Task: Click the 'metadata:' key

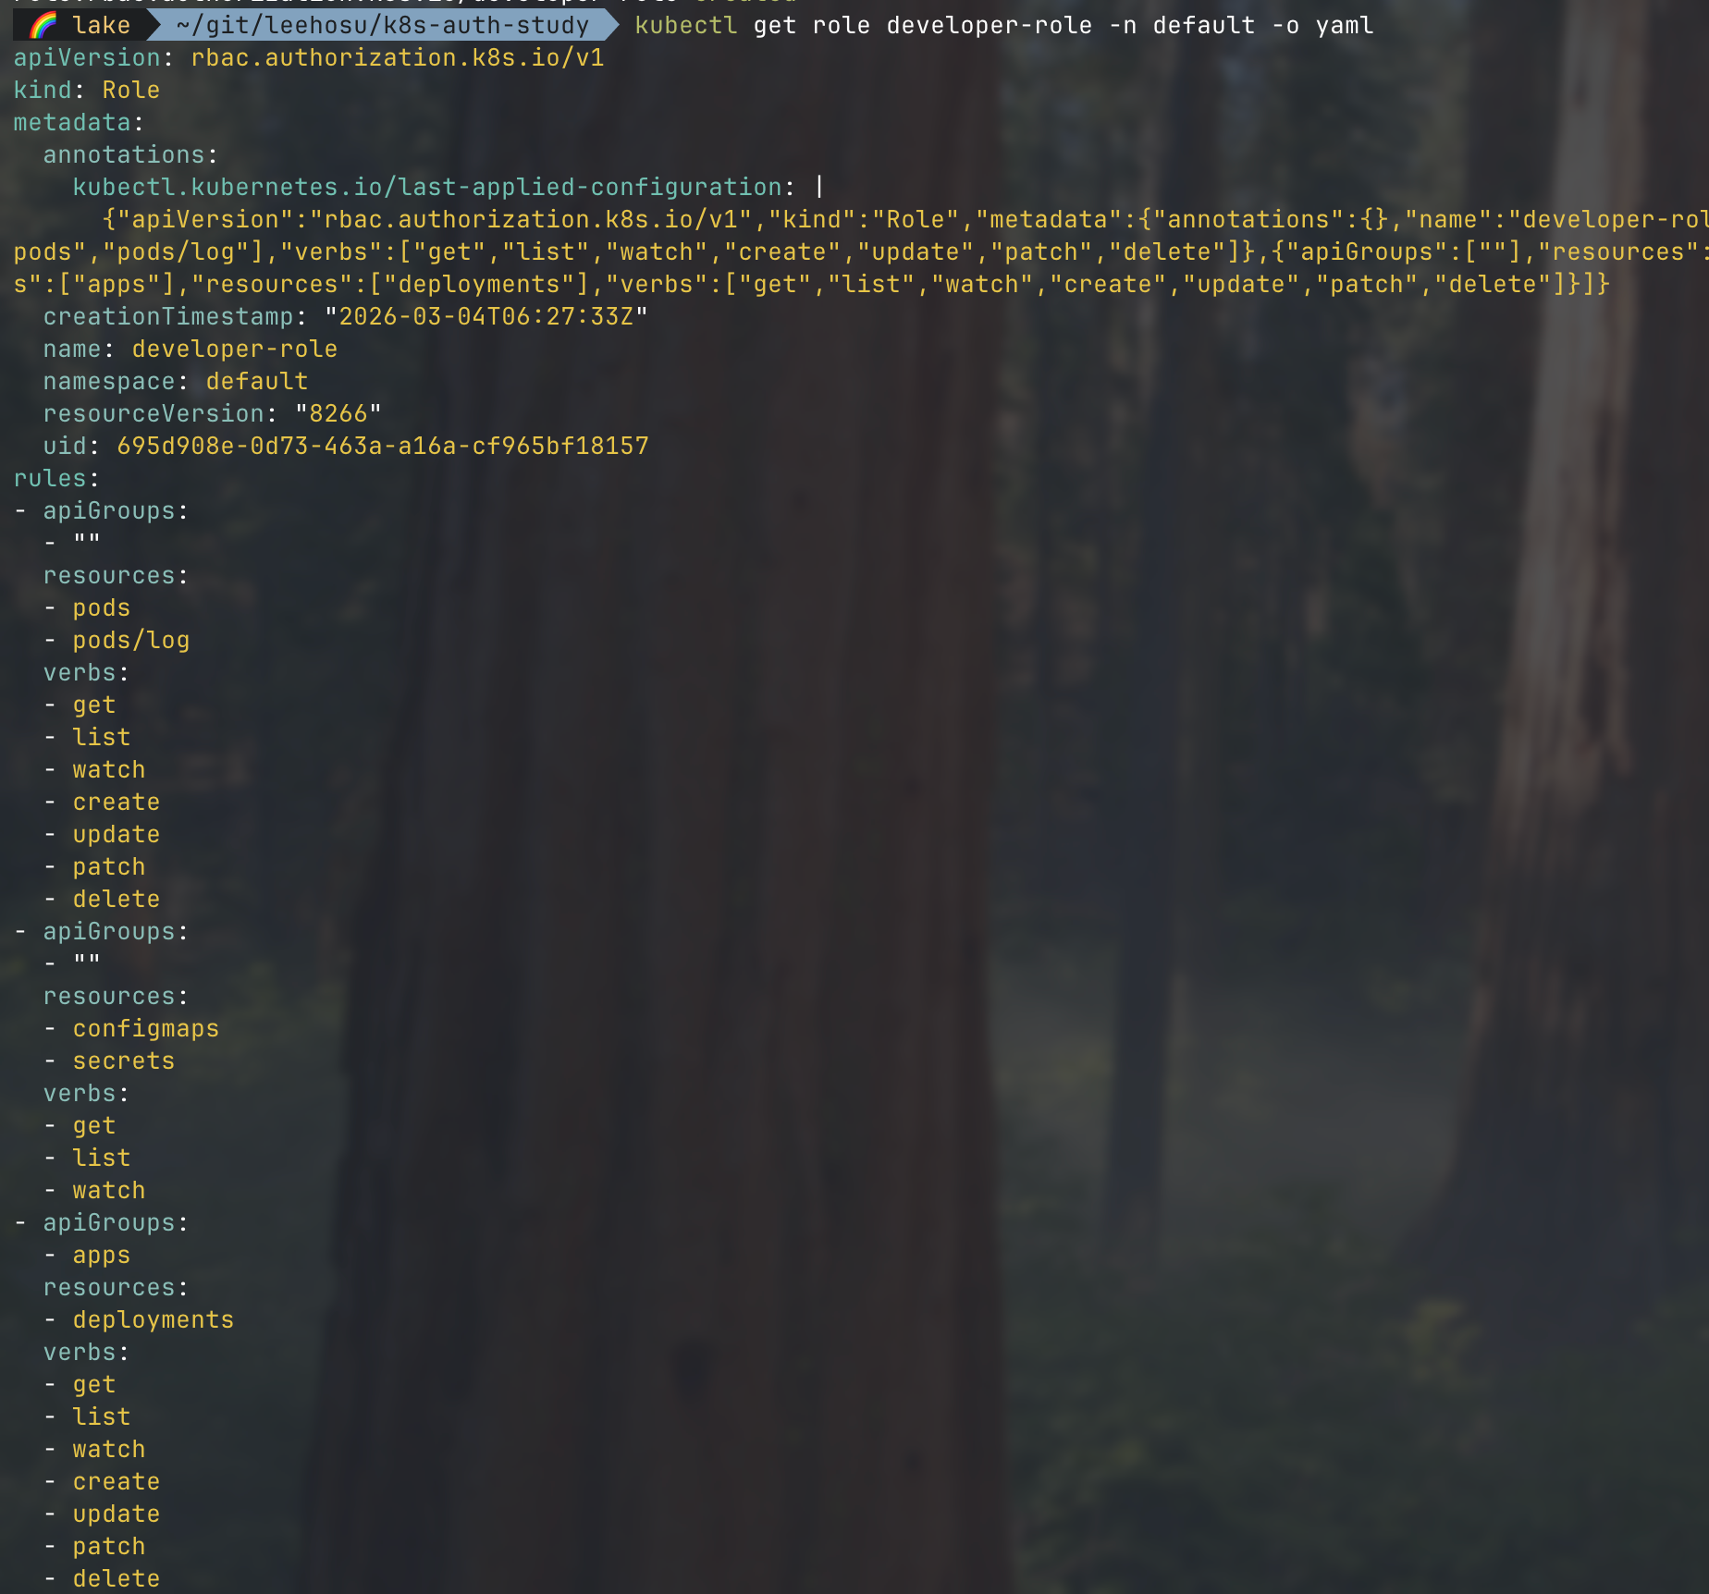Action: (79, 122)
